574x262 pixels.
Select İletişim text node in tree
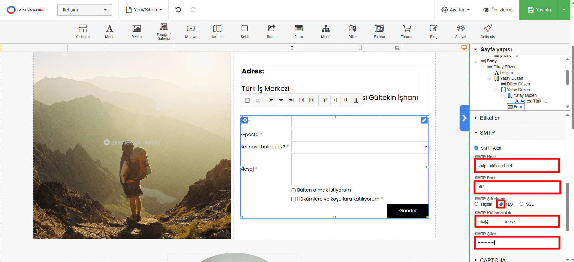504,73
